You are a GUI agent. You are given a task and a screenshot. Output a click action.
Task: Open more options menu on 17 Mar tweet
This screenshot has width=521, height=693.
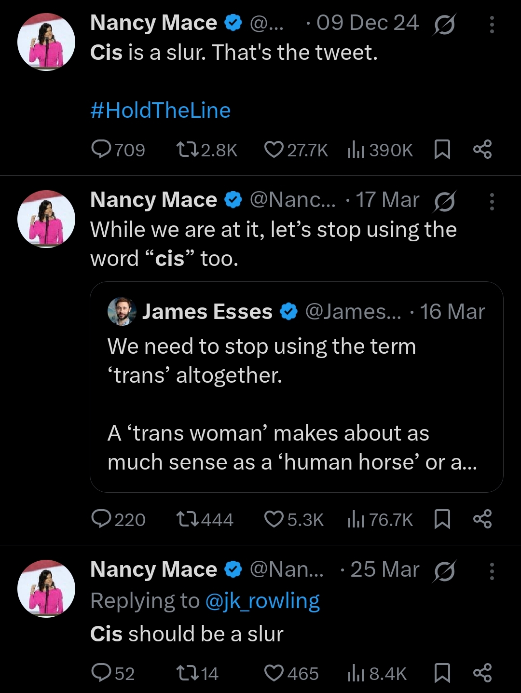pos(492,201)
